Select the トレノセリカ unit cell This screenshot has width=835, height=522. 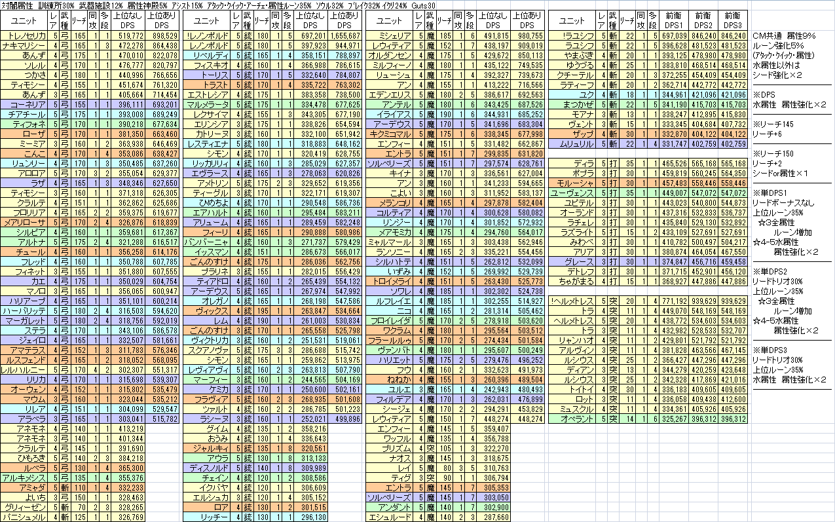tap(25, 35)
